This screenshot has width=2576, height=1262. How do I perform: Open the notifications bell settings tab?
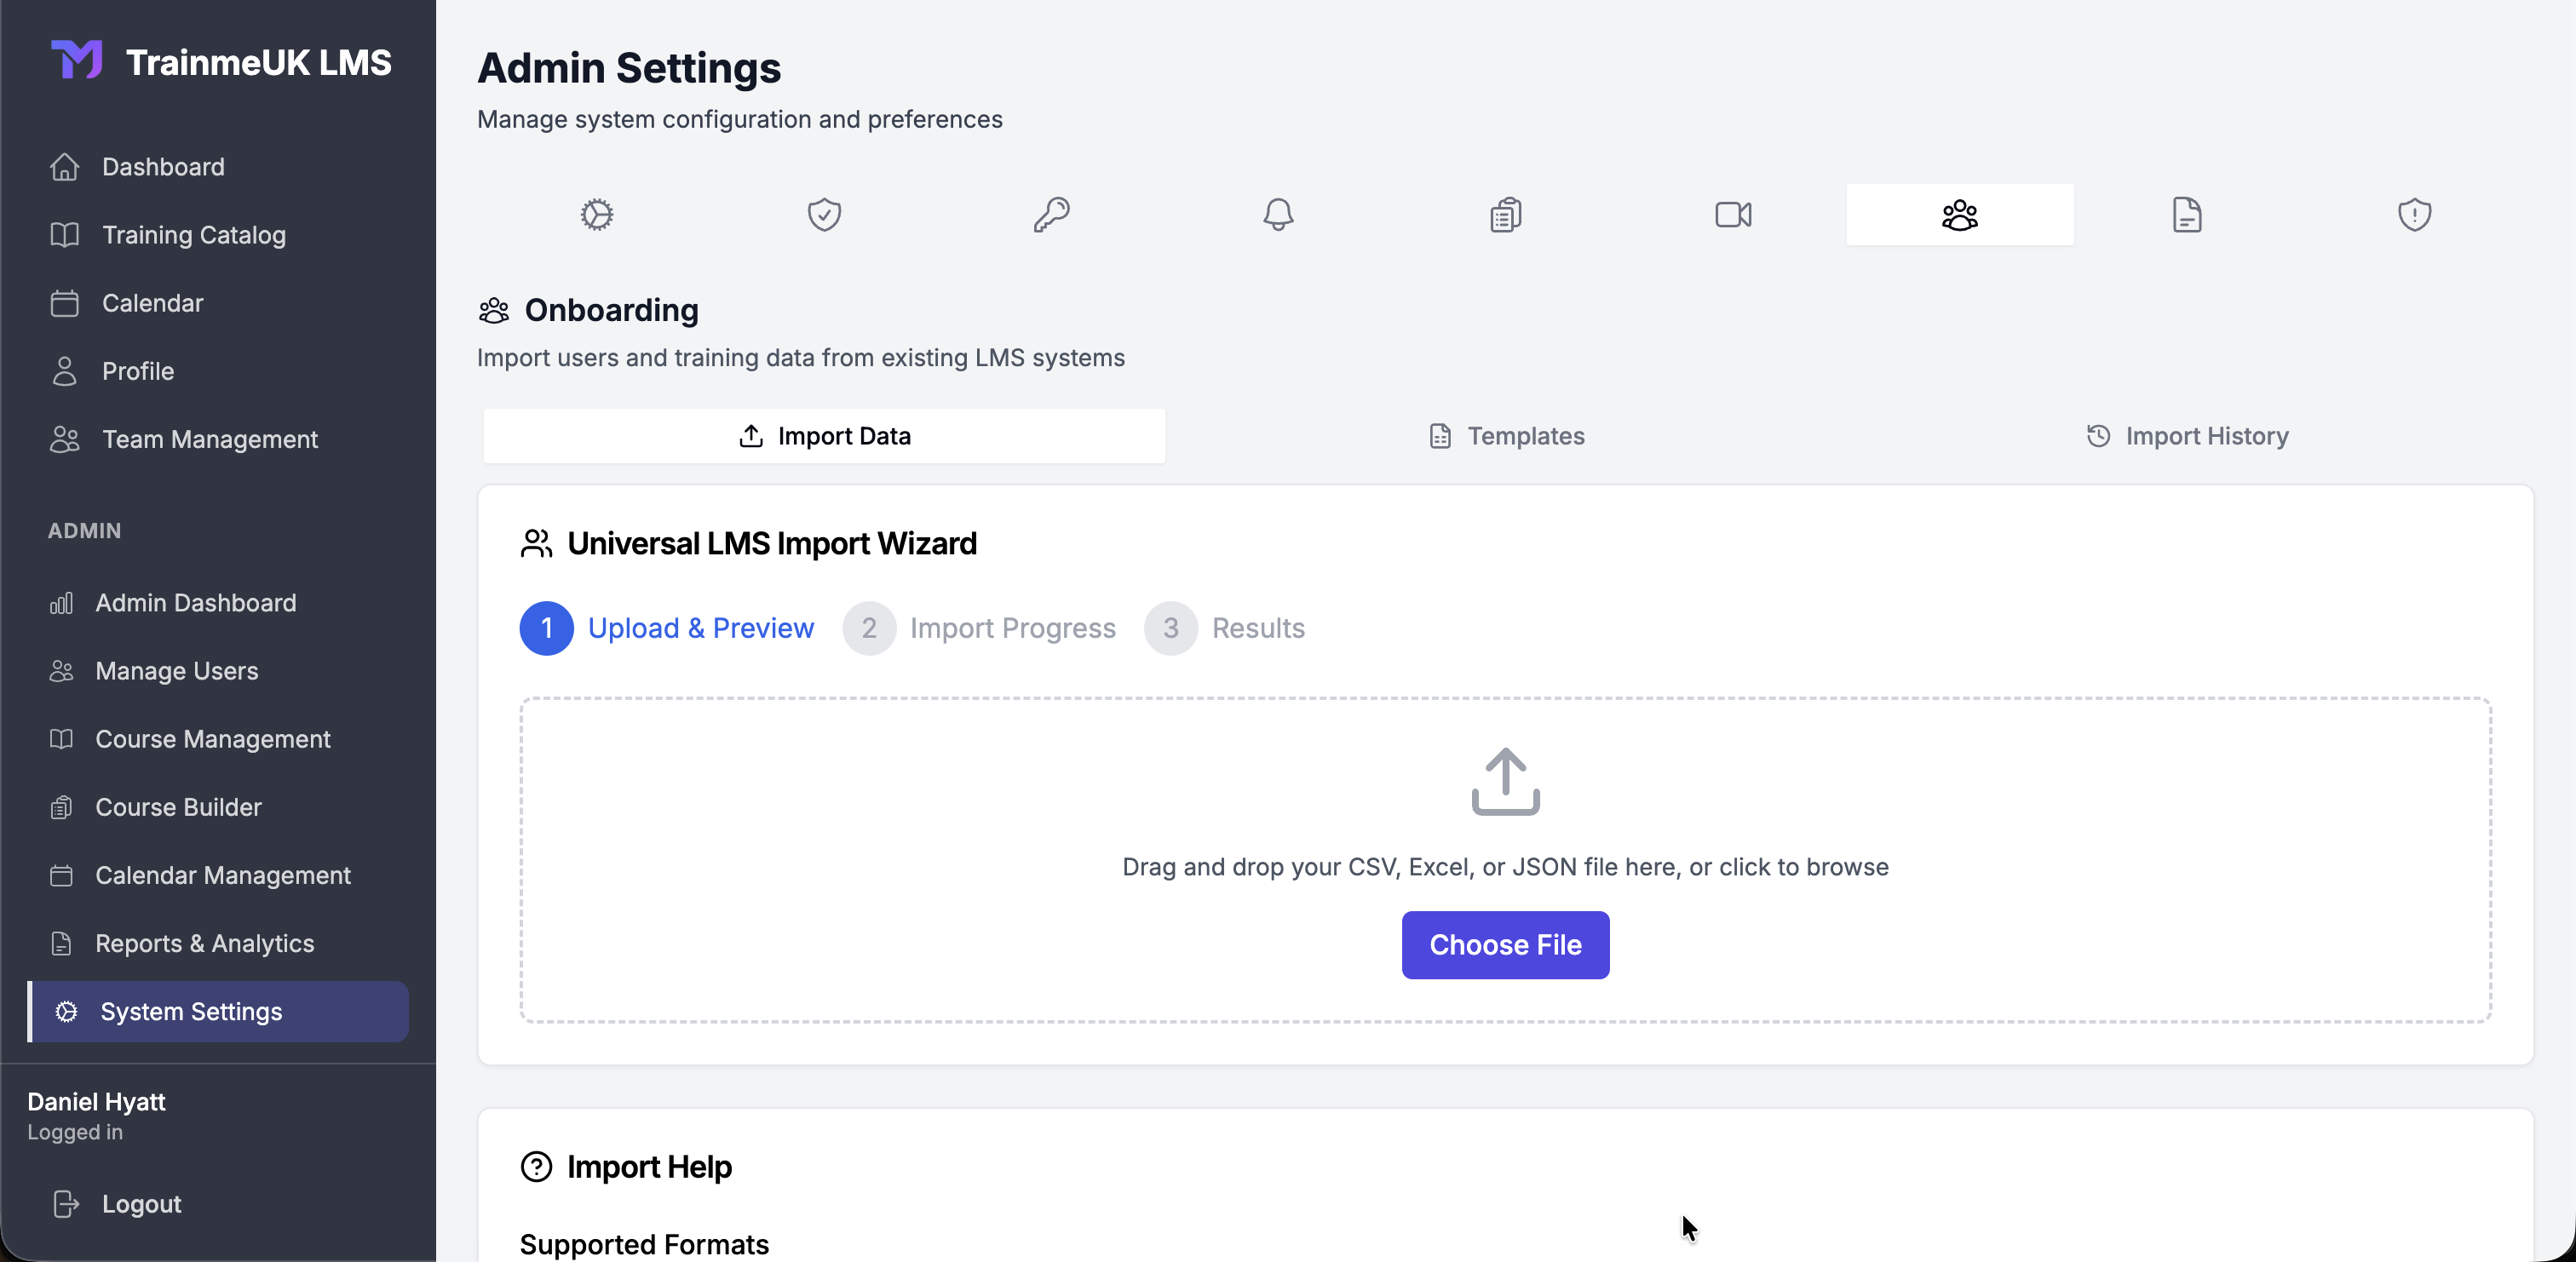1278,215
